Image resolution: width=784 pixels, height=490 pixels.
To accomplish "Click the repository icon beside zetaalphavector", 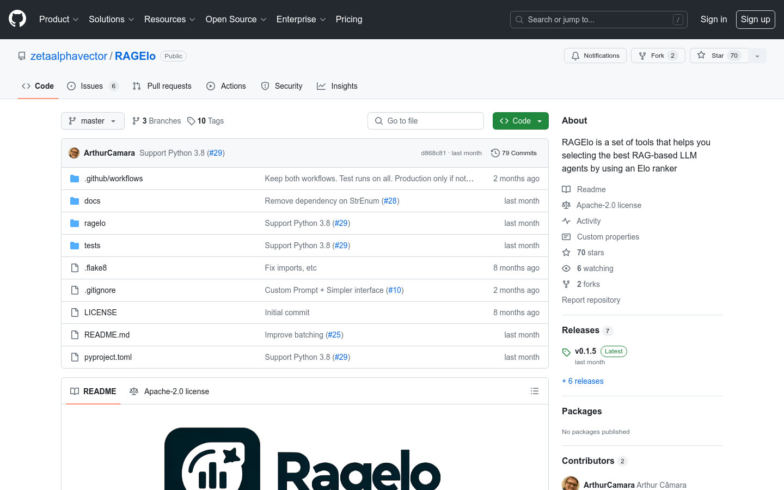I will (x=22, y=56).
